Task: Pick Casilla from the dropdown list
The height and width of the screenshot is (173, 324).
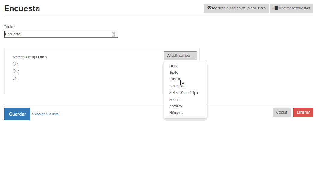Action: point(175,79)
